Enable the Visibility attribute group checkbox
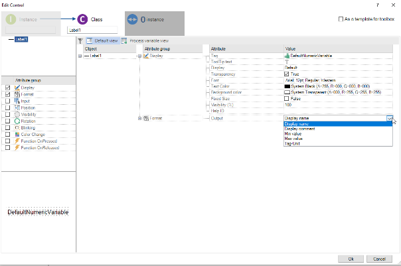The height and width of the screenshot is (266, 401). click(8, 114)
